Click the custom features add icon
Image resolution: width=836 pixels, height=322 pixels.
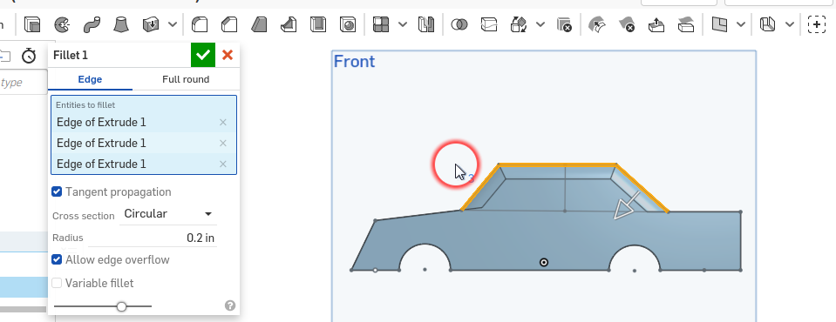click(x=817, y=24)
